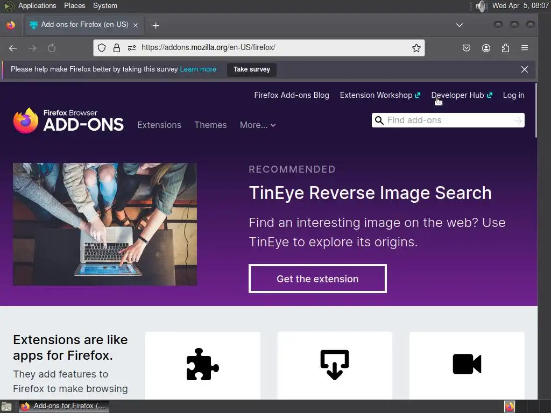Open the Extensions puzzle toolbar icon
Image resolution: width=551 pixels, height=413 pixels.
(x=505, y=48)
